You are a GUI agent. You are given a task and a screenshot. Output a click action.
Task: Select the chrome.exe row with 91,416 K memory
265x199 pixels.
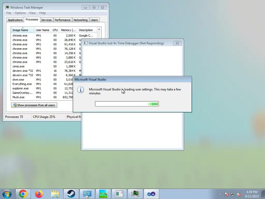[46, 44]
